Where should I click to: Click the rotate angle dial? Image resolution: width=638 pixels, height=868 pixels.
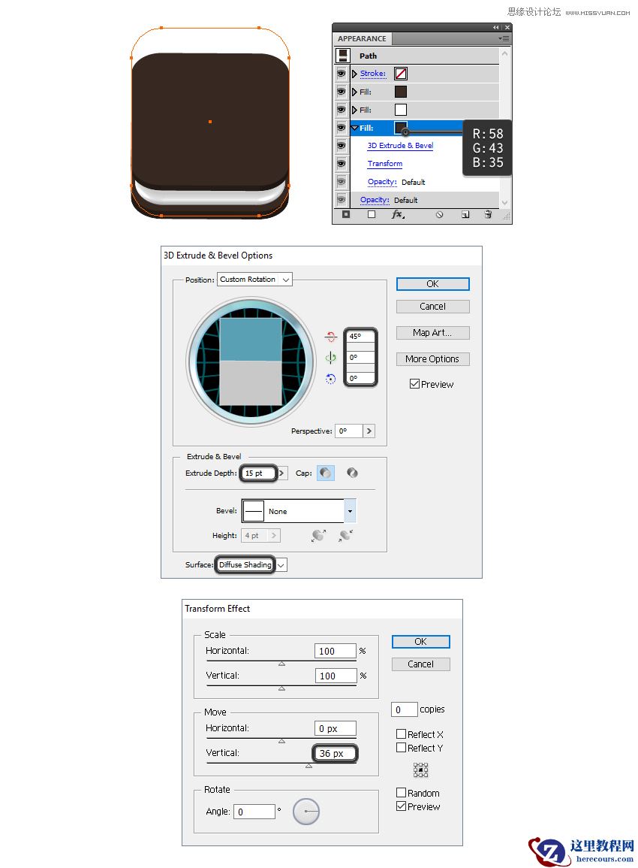click(306, 812)
